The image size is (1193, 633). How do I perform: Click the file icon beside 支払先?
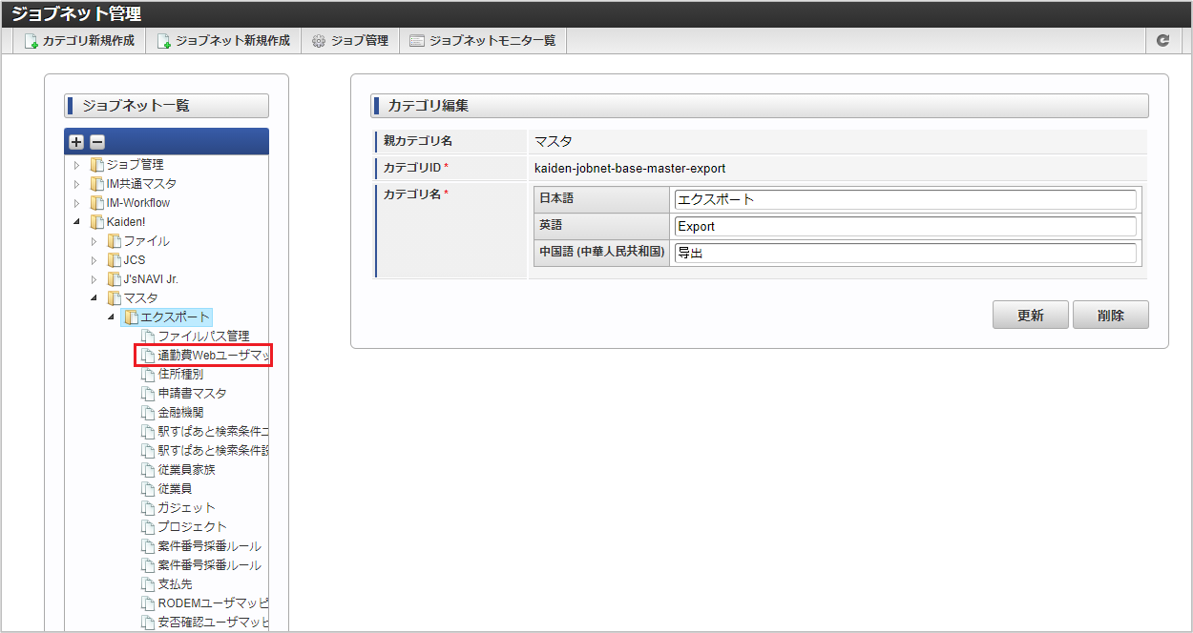pyautogui.click(x=148, y=584)
